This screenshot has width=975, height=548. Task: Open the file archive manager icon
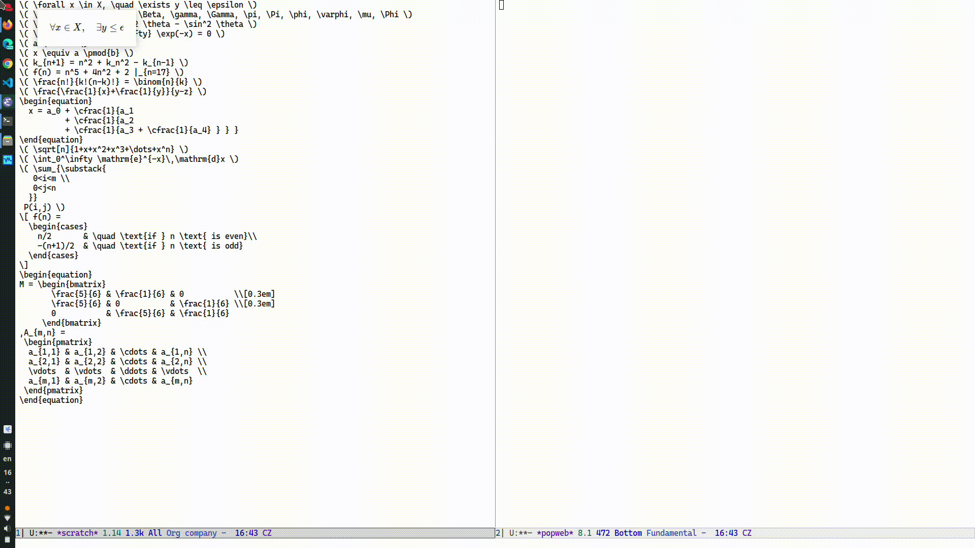tap(8, 141)
